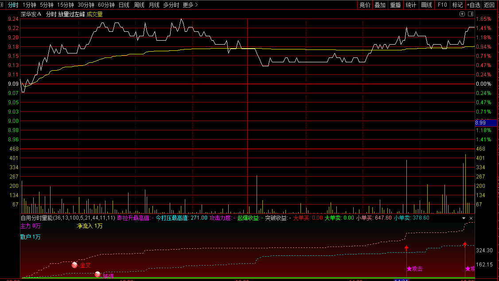
Task: Open the 竞价 auction view
Action: [x=365, y=5]
